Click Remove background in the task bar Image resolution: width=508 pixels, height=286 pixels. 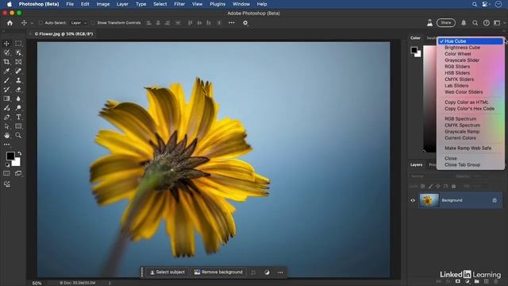pyautogui.click(x=218, y=272)
